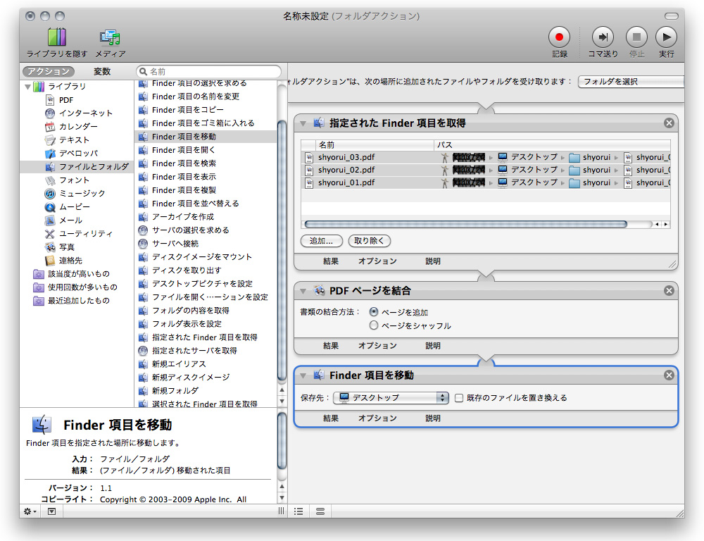Select the Finder 項目をゴミ箱に入れる action
The width and height of the screenshot is (704, 541).
pyautogui.click(x=206, y=123)
